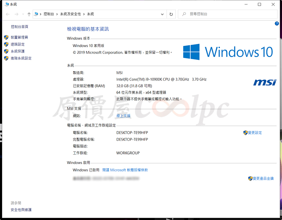Open 控制台首頁 link

coord(19,27)
